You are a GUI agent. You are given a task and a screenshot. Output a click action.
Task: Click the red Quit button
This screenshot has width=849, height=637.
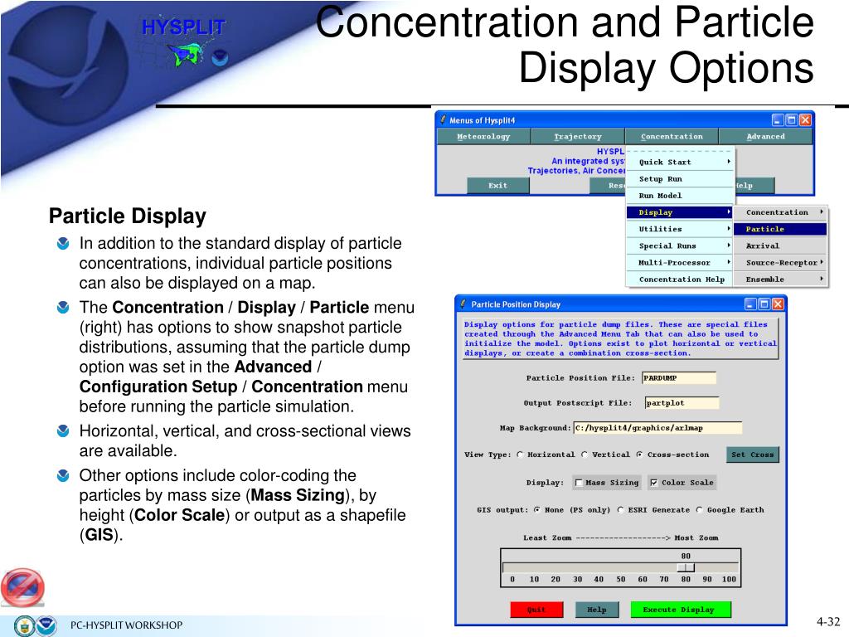536,610
